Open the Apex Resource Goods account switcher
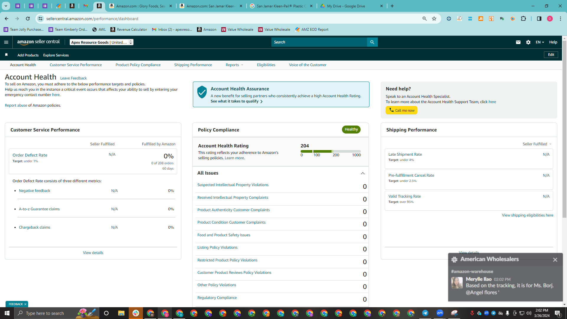The width and height of the screenshot is (567, 319). click(102, 42)
